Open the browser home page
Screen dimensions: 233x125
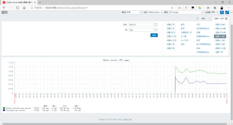[x=24, y=8]
